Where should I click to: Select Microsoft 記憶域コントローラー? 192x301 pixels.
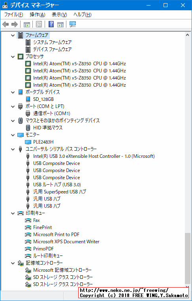tap(62, 270)
